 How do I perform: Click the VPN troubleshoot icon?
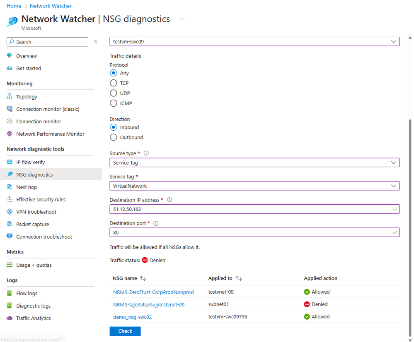(10, 212)
